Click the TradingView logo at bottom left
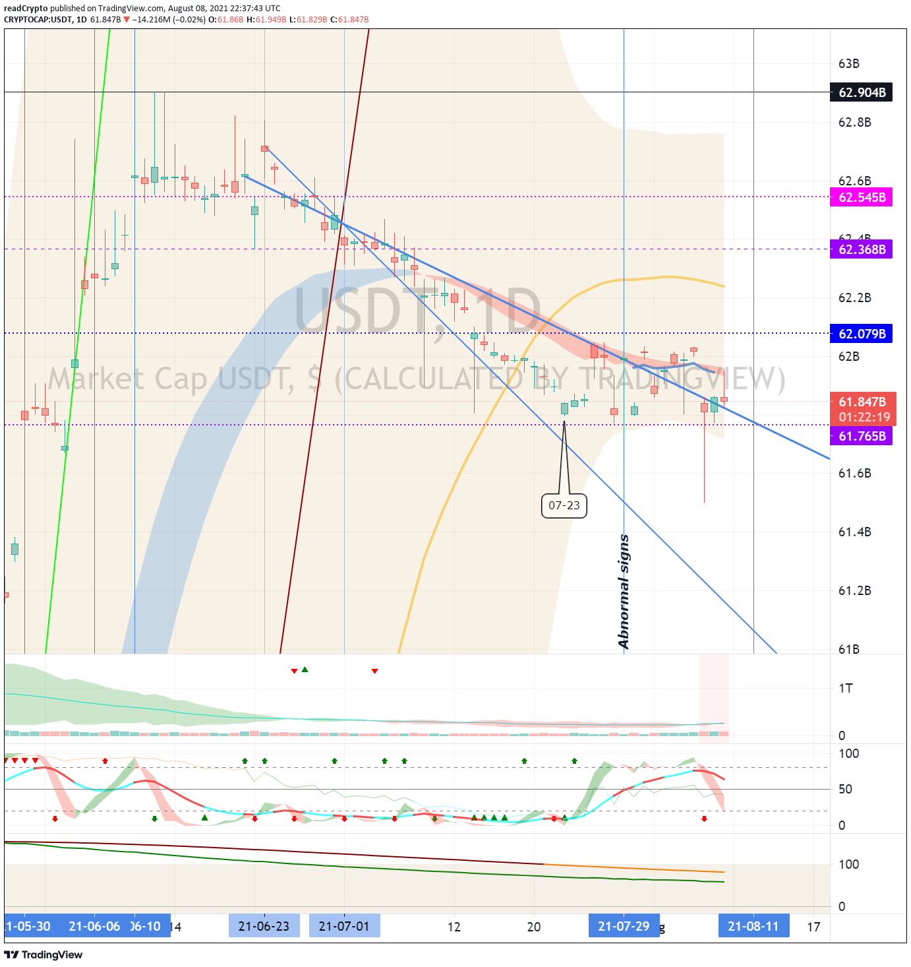This screenshot has height=967, width=911. [x=44, y=954]
